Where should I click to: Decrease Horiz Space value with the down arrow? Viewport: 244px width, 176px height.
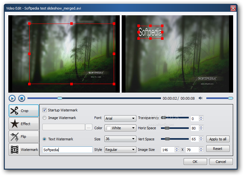pos(201,129)
